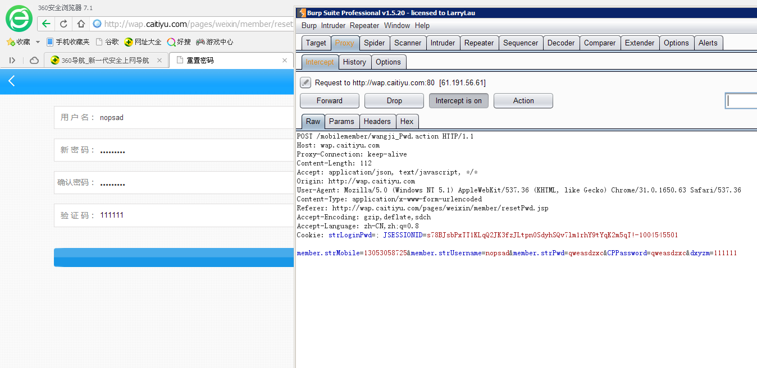The width and height of the screenshot is (757, 368).
Task: Go to the browser home page icon
Action: 81,24
